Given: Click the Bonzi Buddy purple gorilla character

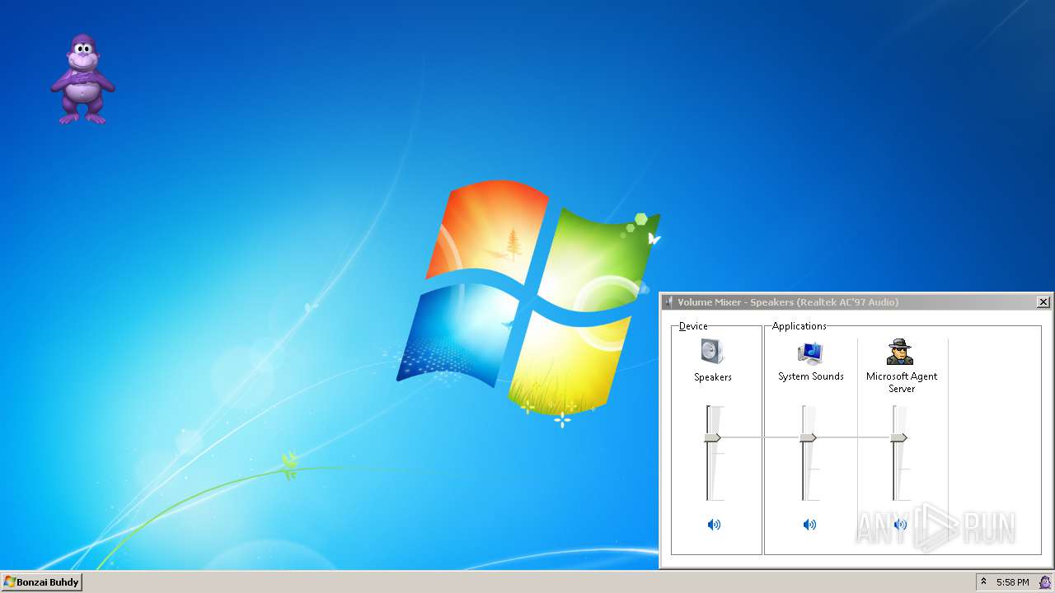Looking at the screenshot, I should [x=82, y=79].
